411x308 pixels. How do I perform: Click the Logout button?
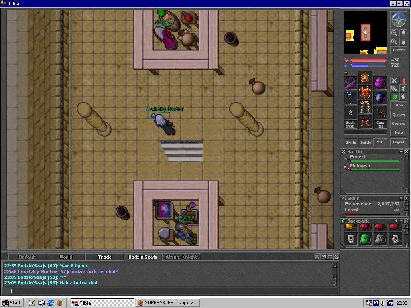[x=399, y=142]
